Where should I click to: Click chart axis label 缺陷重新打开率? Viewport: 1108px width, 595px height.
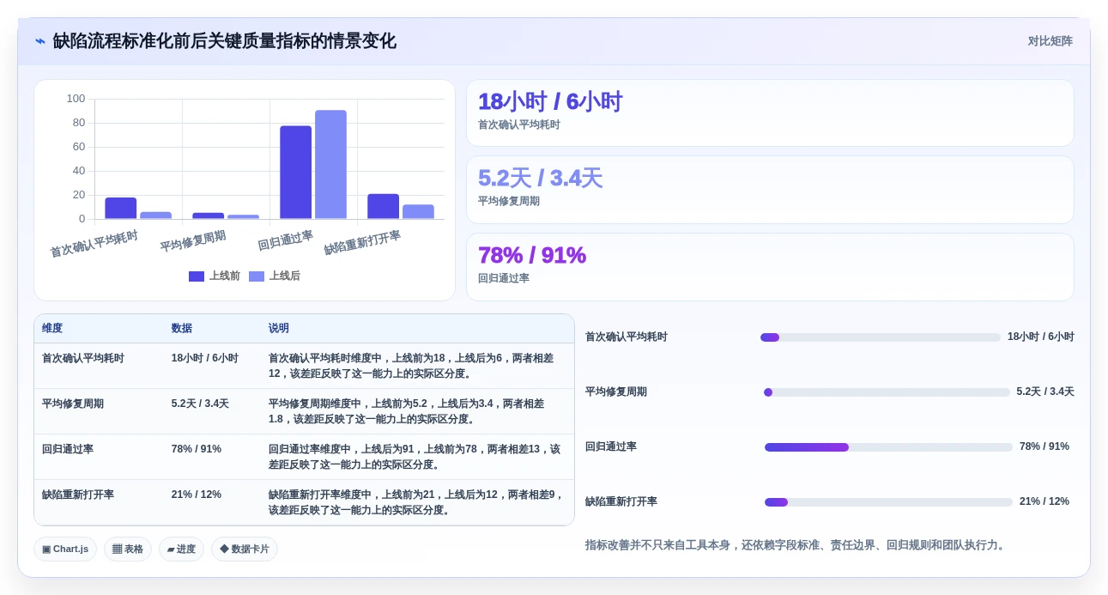[362, 243]
